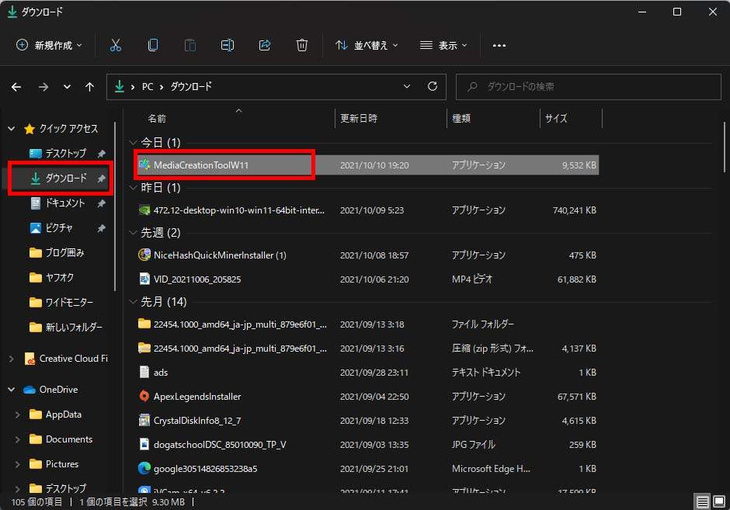Open the 並べ替え sort menu
The height and width of the screenshot is (510, 730).
[367, 46]
